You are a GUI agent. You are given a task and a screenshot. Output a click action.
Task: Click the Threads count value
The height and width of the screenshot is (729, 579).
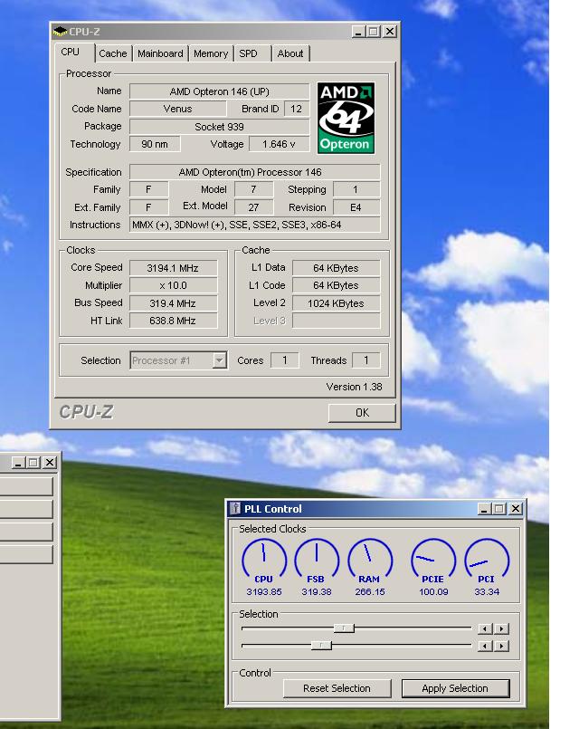(365, 360)
